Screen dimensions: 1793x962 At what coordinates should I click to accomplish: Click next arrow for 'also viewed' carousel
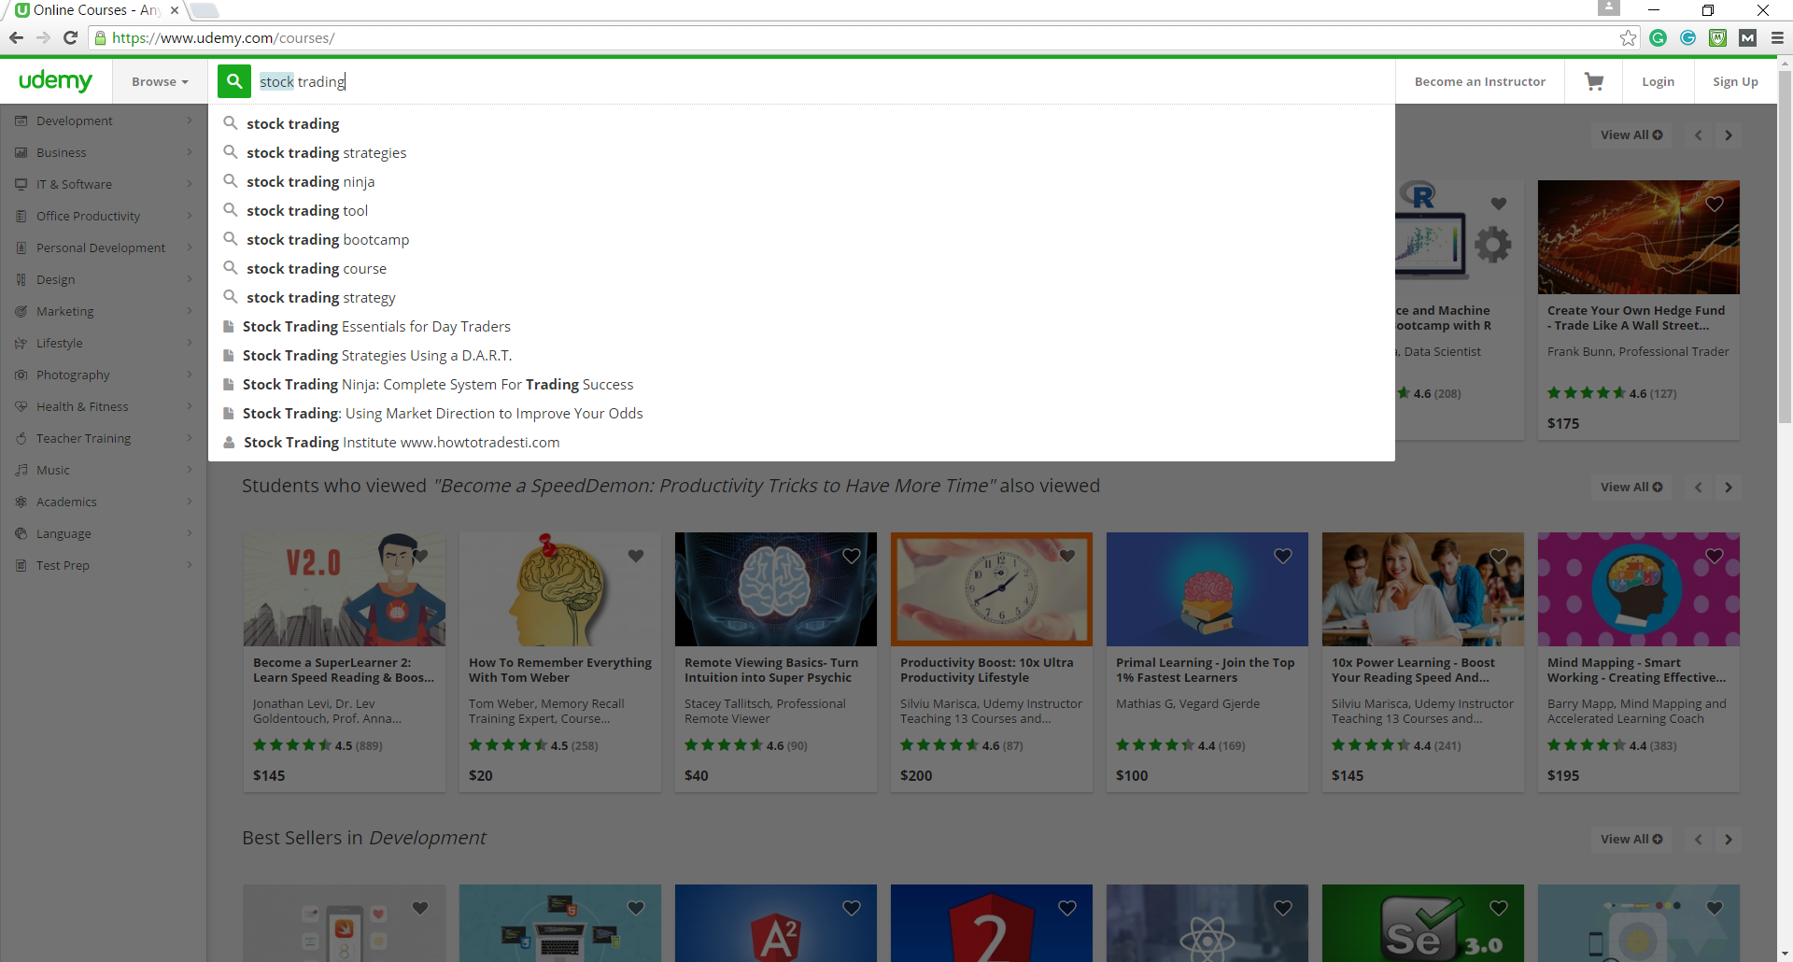click(x=1729, y=487)
